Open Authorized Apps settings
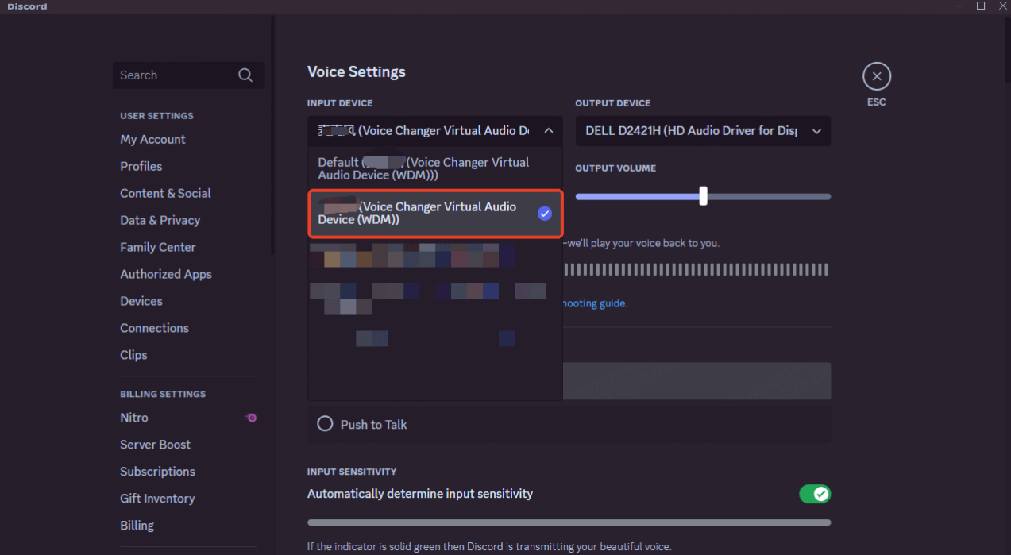This screenshot has height=555, width=1011. point(165,274)
